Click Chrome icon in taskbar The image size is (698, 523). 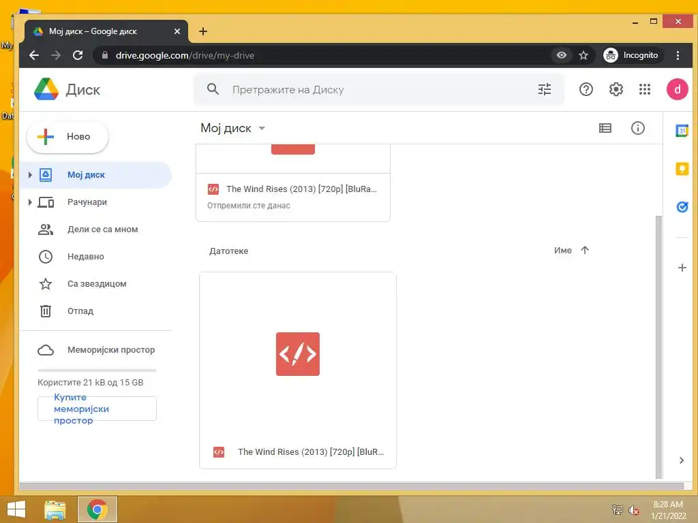pyautogui.click(x=97, y=509)
